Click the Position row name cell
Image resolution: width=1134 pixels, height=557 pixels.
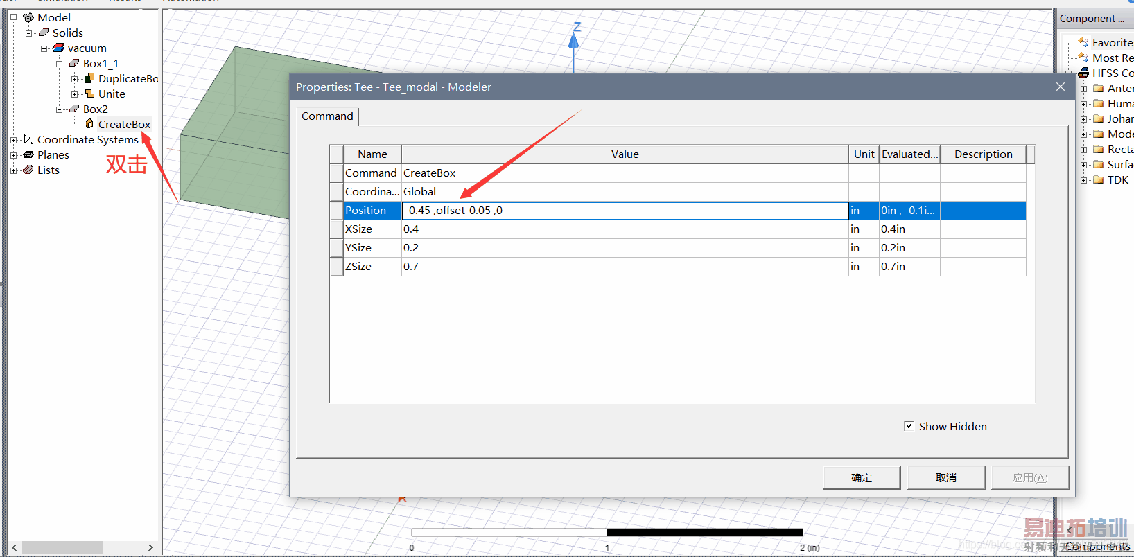tap(372, 211)
